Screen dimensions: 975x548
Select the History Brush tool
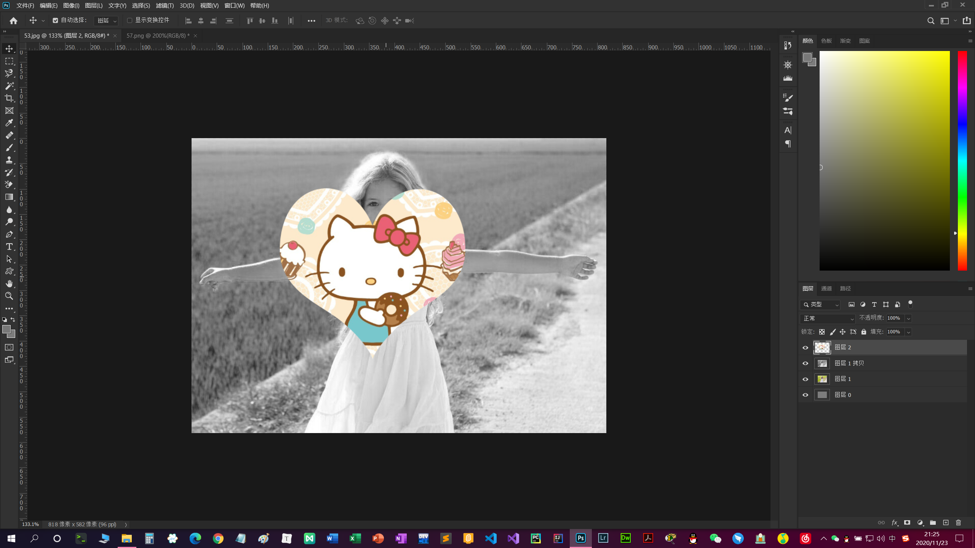coord(9,172)
